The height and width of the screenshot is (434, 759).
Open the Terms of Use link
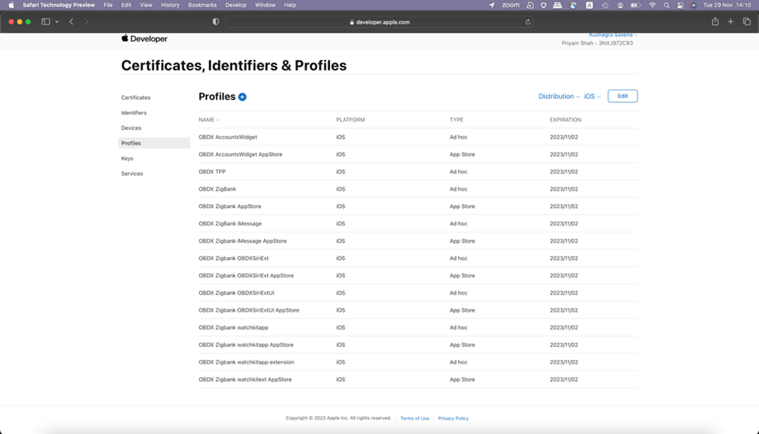[414, 419]
